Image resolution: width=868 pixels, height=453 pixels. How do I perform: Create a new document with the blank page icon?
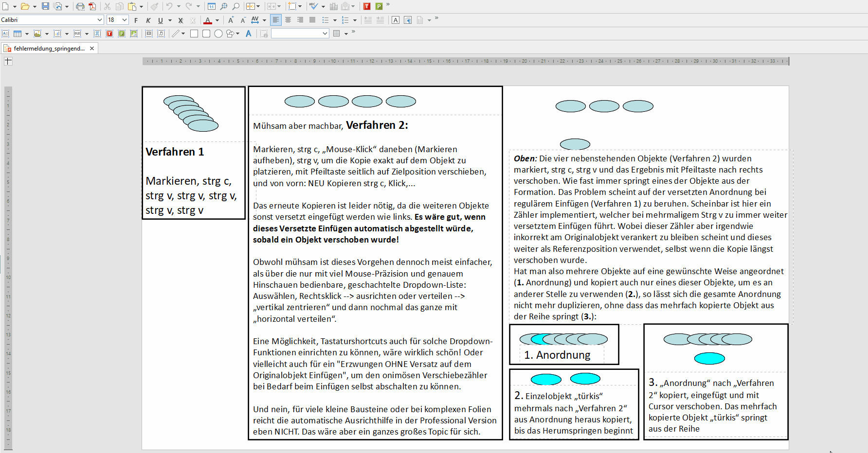(x=5, y=6)
